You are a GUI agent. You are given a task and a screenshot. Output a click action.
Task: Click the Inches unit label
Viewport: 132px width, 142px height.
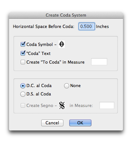click(x=102, y=26)
